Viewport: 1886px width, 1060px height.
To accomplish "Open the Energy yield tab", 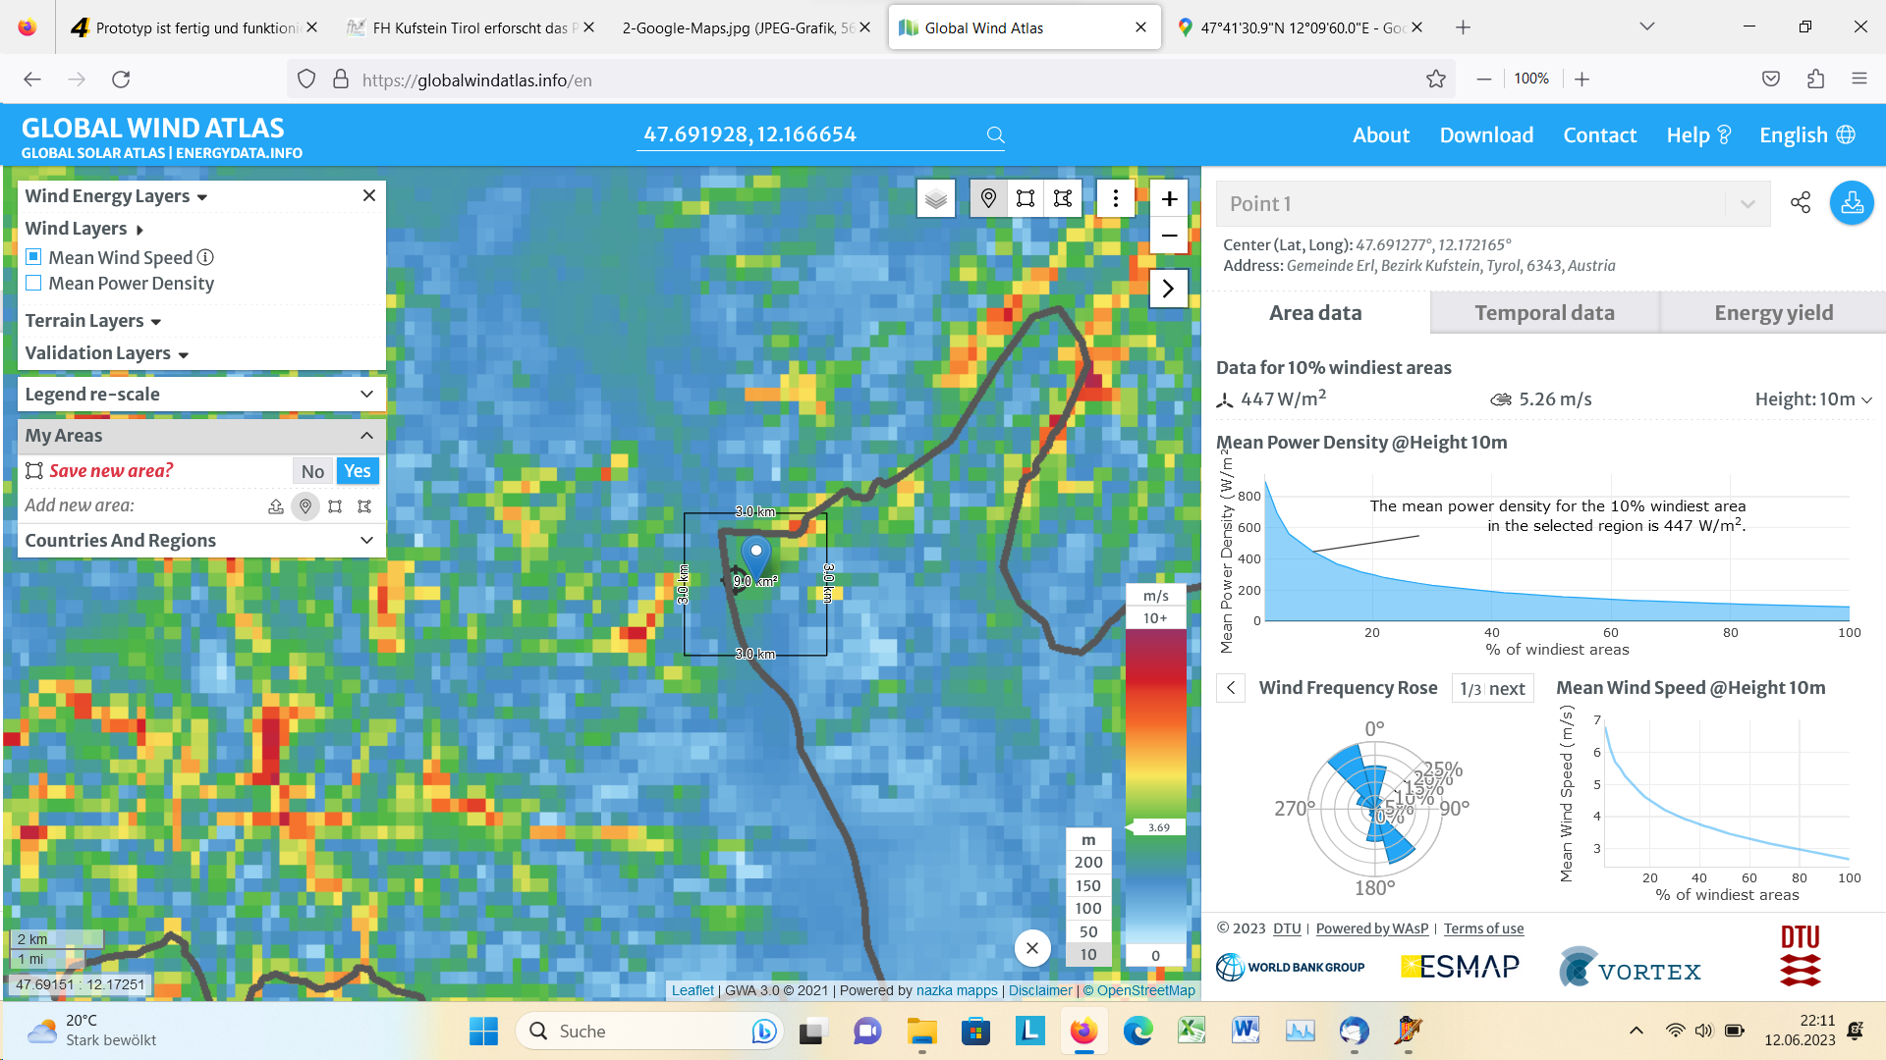I will tap(1773, 313).
